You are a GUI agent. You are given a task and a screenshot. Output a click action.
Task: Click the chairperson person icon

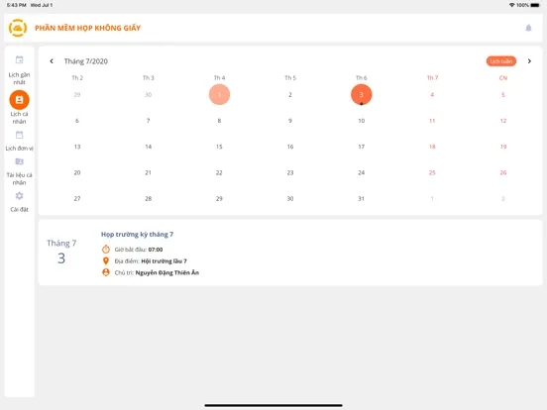coord(106,272)
